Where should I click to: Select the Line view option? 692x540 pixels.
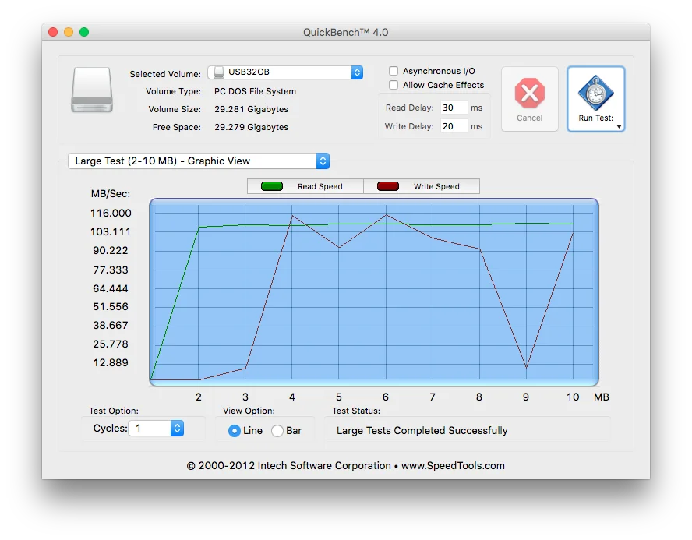point(235,431)
